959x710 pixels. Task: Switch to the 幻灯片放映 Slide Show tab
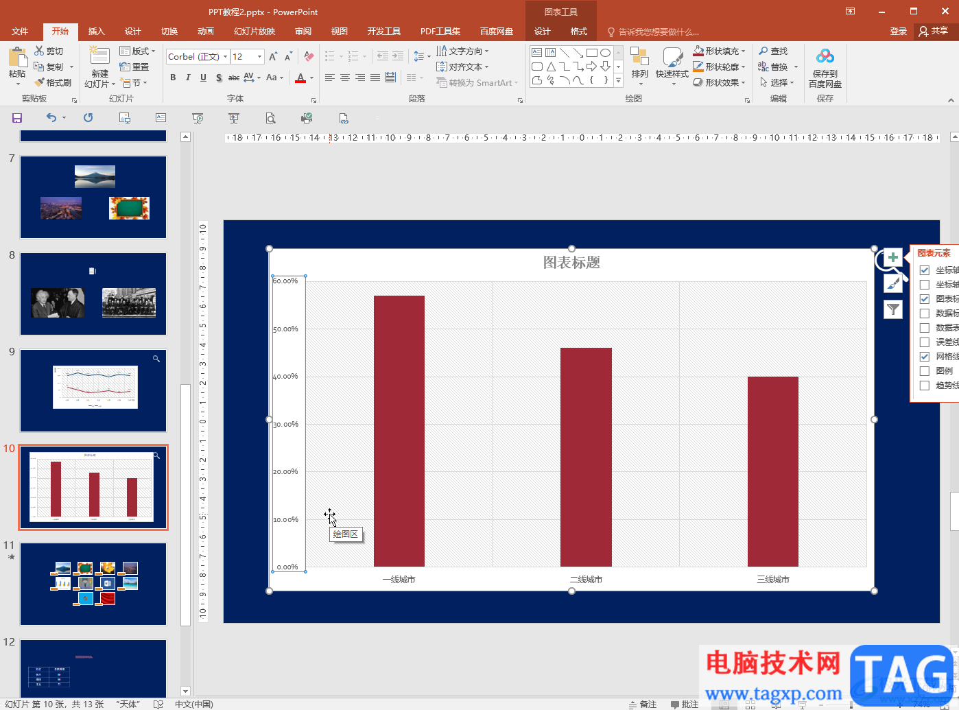(254, 32)
